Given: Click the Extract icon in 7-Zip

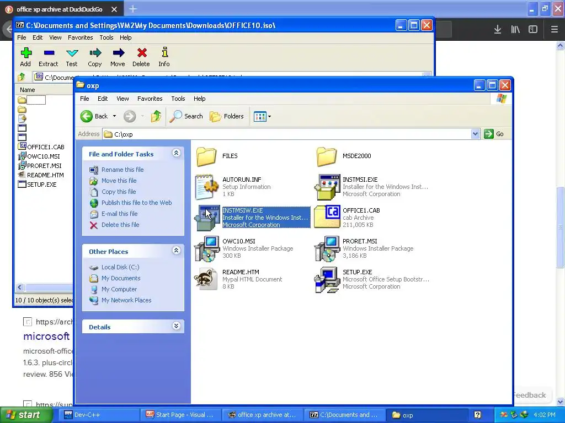Looking at the screenshot, I should 49,53.
